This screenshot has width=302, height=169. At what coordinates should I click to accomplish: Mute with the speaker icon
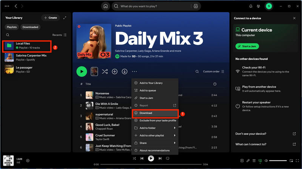266,161
